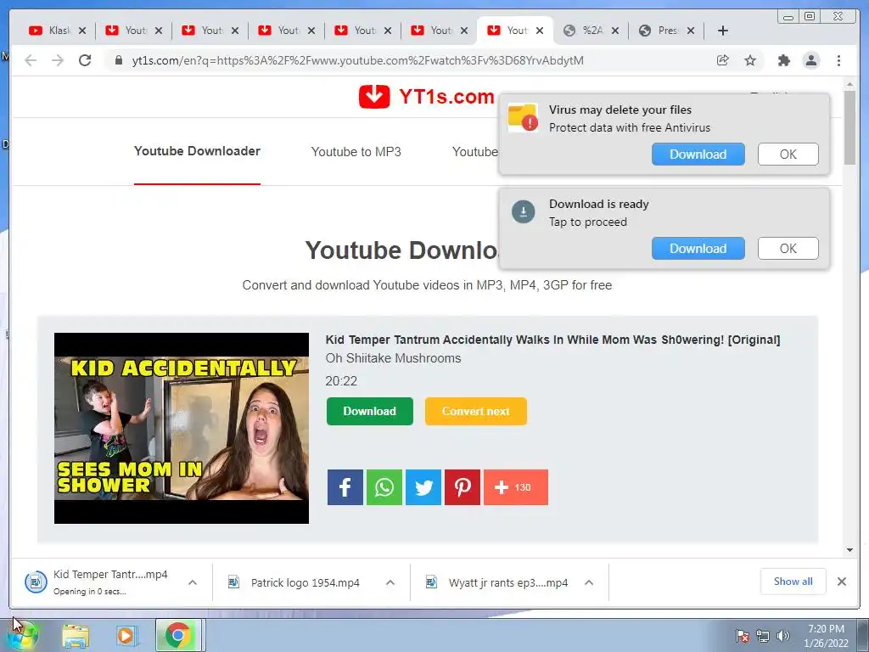Click the address bar URL

[357, 60]
